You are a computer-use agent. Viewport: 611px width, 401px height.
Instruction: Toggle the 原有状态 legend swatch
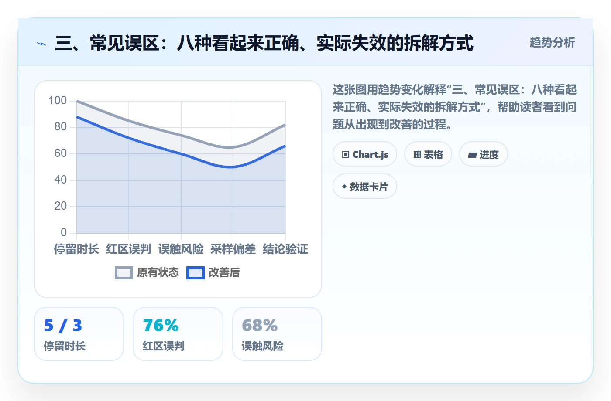124,273
